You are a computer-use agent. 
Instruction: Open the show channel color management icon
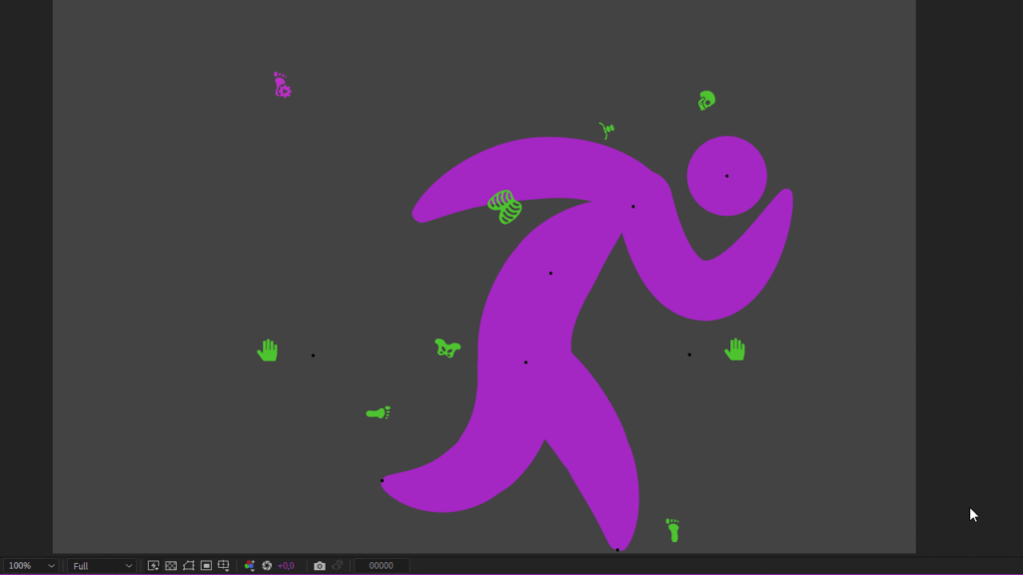click(250, 566)
